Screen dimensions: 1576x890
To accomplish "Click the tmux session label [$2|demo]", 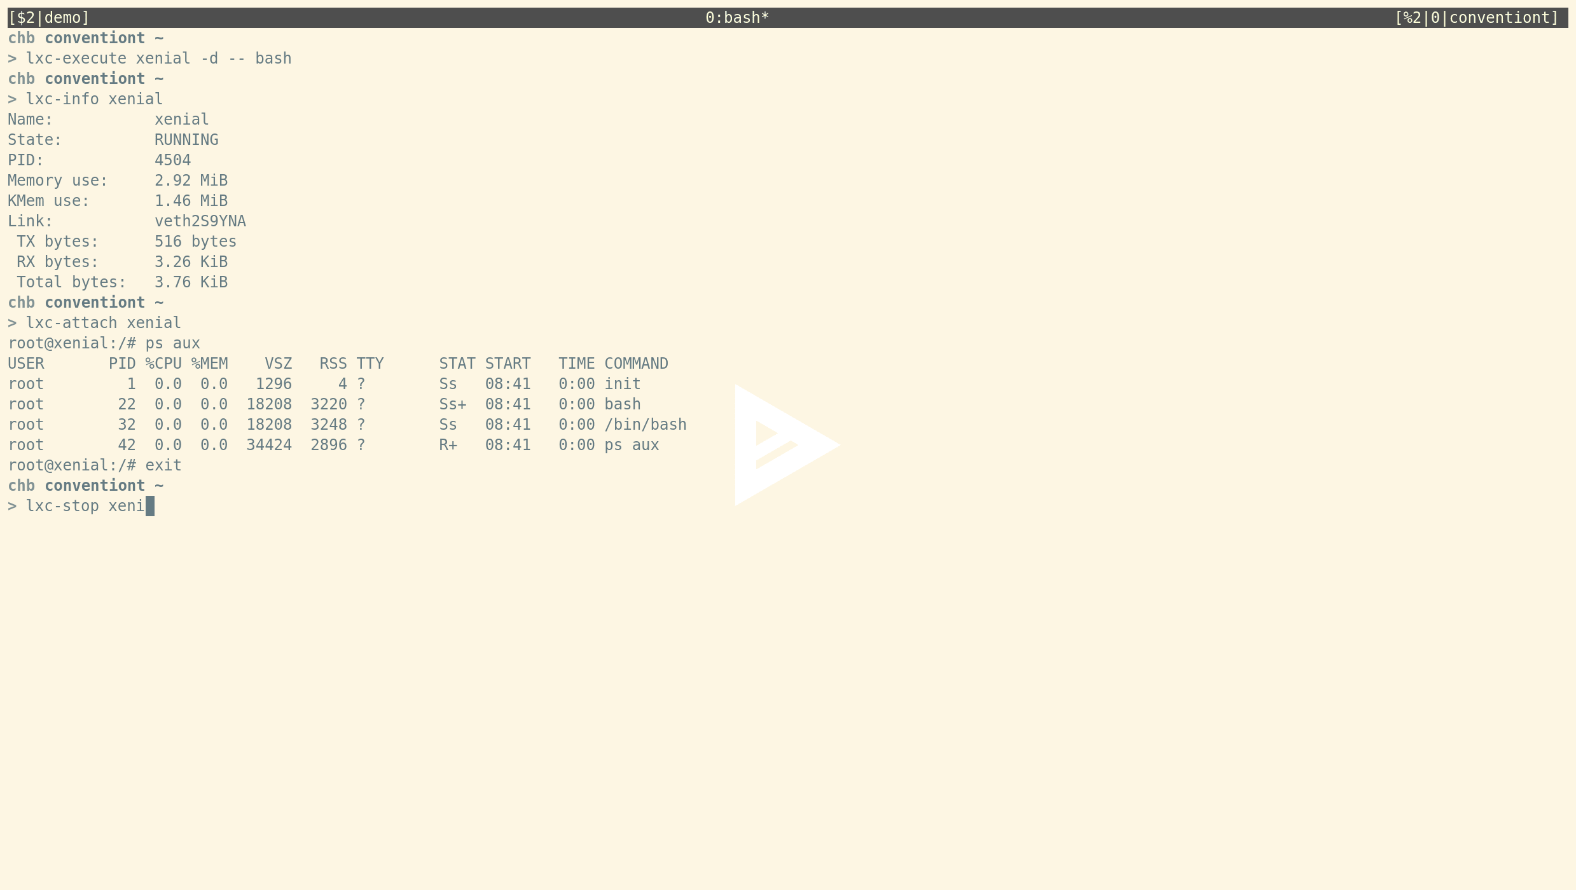I will tap(49, 18).
